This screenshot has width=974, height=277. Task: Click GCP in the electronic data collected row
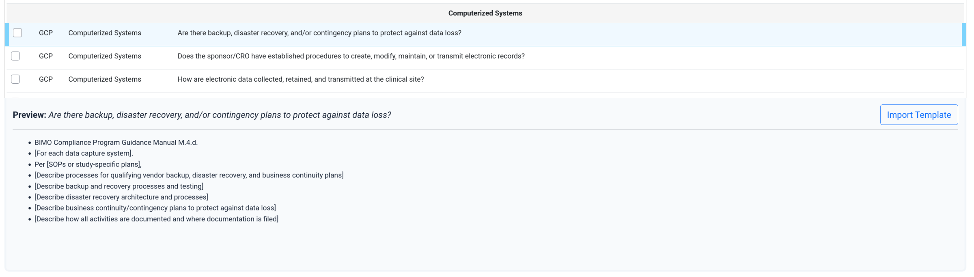click(46, 79)
